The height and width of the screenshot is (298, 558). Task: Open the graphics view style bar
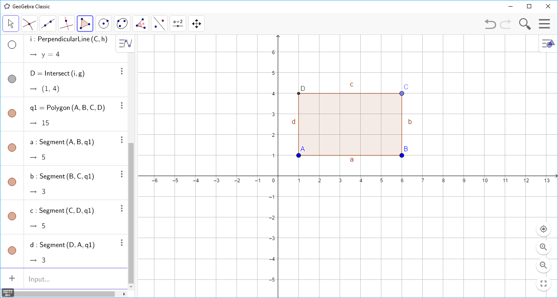pos(548,43)
